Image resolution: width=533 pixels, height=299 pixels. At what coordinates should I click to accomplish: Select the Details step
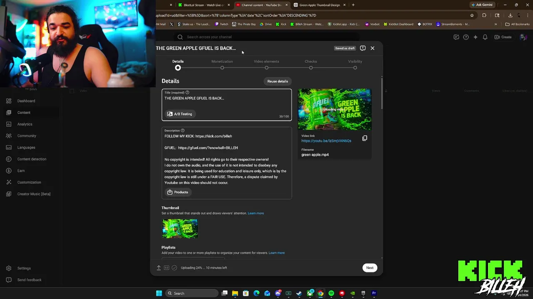coord(178,64)
